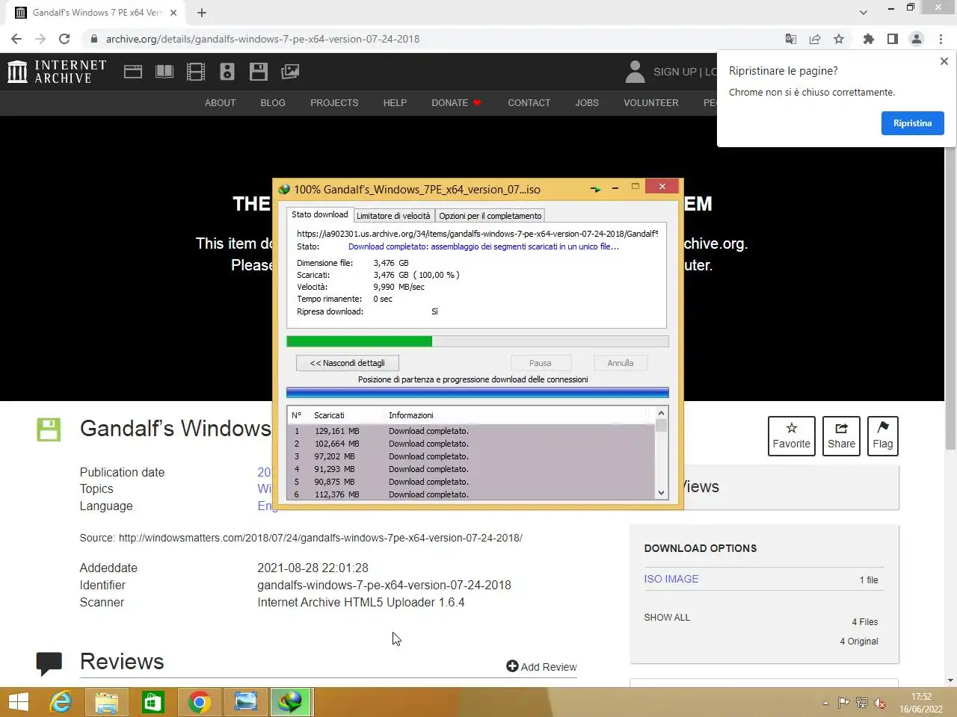957x717 pixels.
Task: Click the Favorite star button
Action: coord(791,435)
